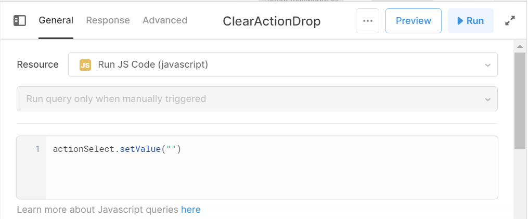Viewport: 528px width, 219px height.
Task: Click the yellow JS resource icon
Action: [85, 65]
